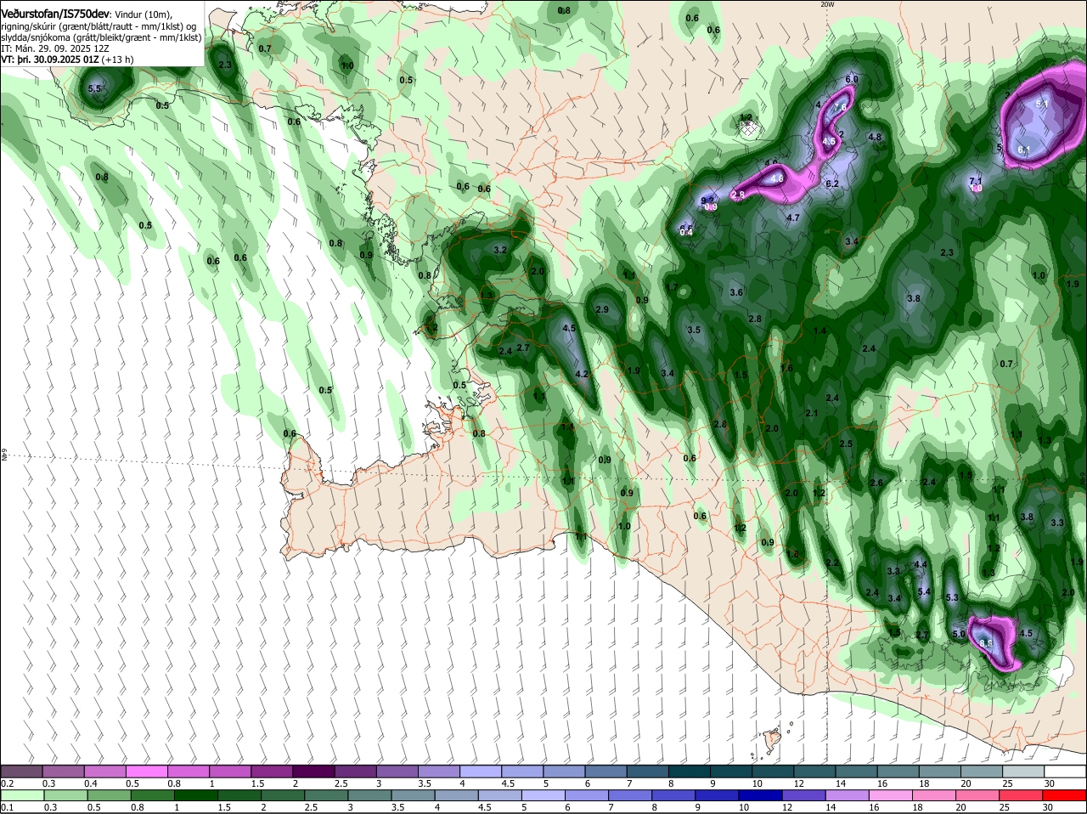The width and height of the screenshot is (1087, 814).
Task: Click the '7.1' precipitation value on the map
Action: pyautogui.click(x=976, y=181)
